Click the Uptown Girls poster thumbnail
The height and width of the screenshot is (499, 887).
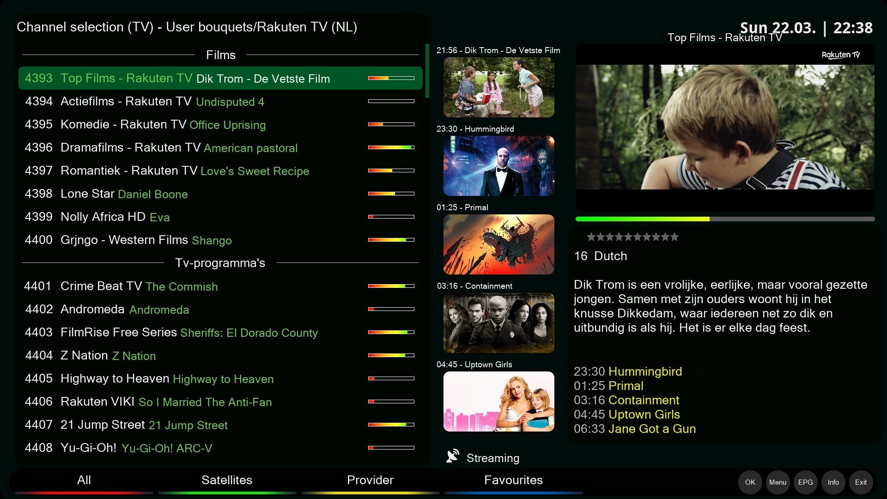click(x=498, y=402)
